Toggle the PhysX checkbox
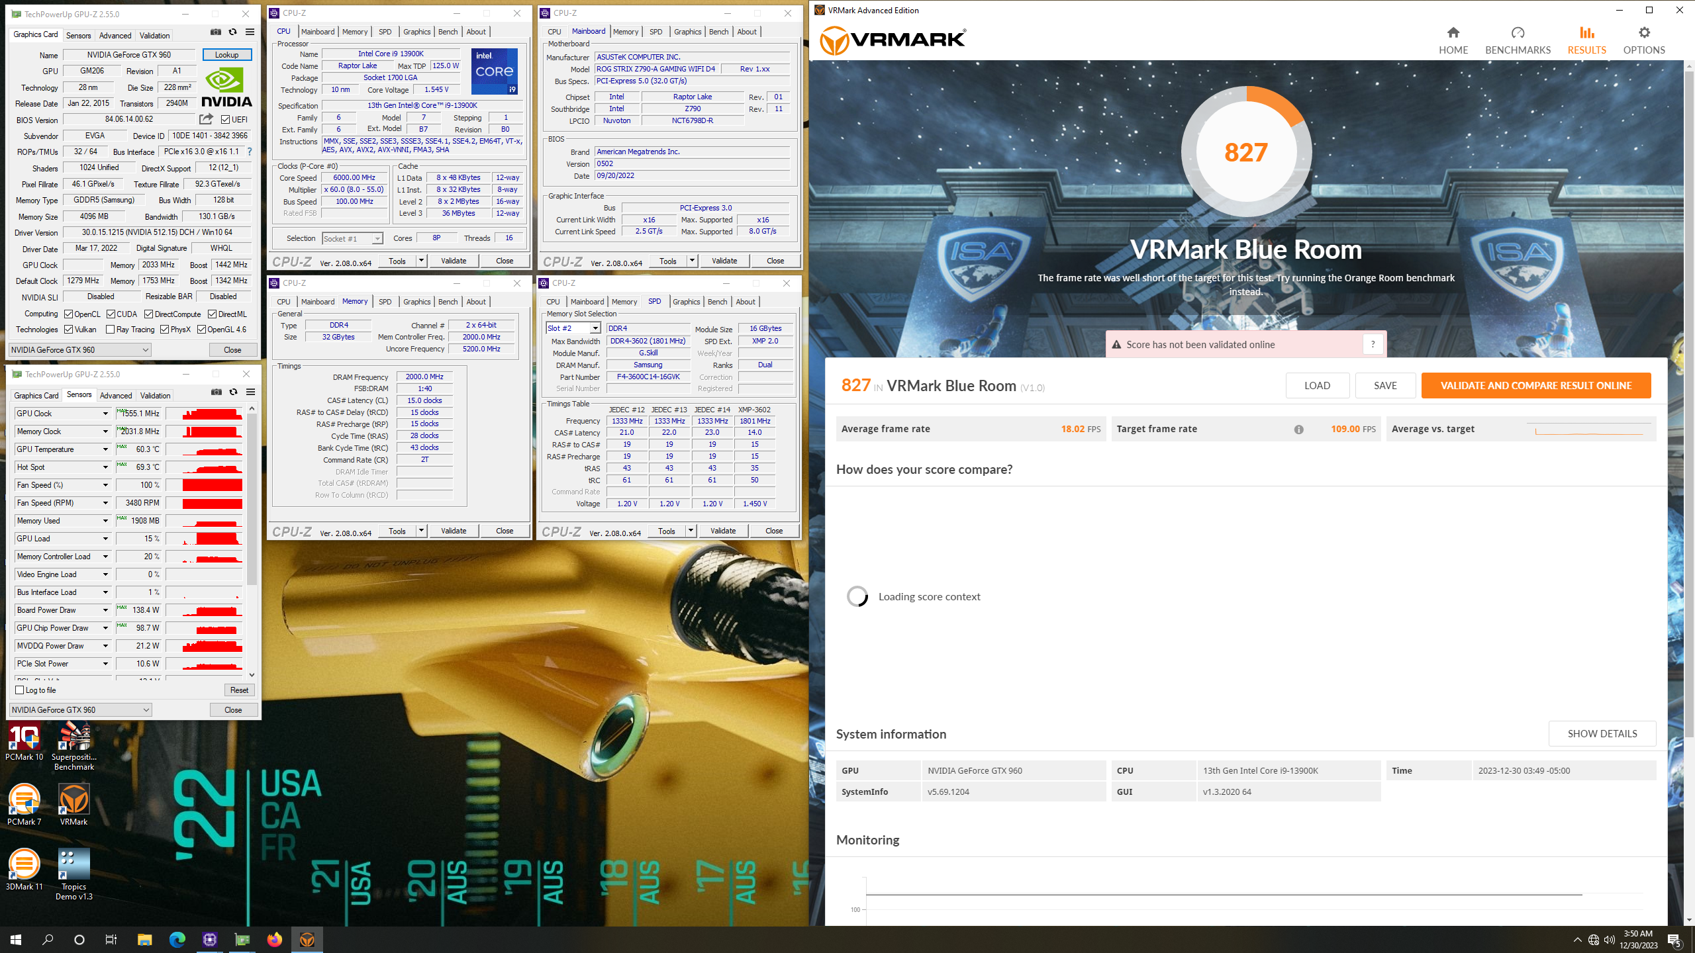The height and width of the screenshot is (953, 1695). (164, 329)
